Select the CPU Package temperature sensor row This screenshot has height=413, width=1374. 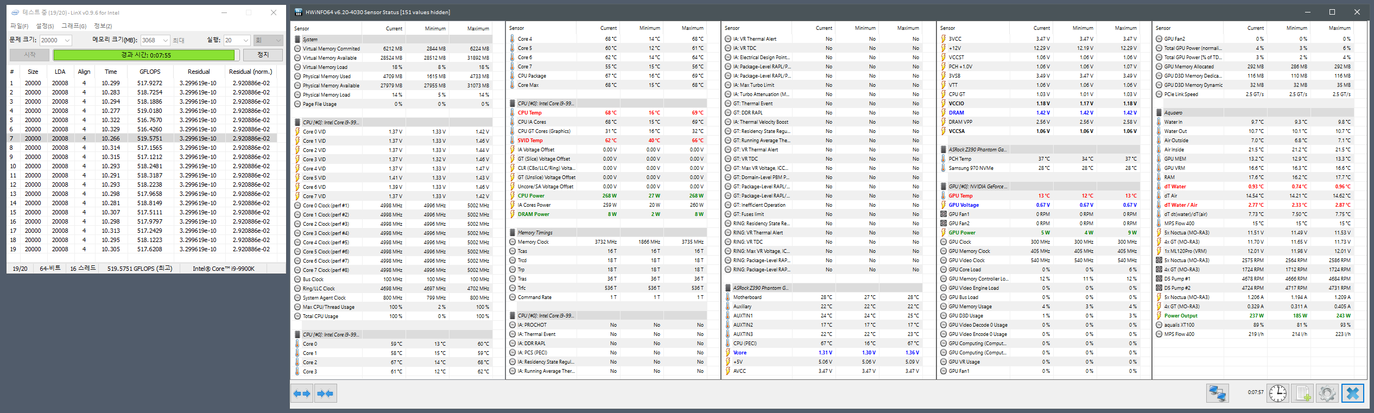click(x=606, y=76)
